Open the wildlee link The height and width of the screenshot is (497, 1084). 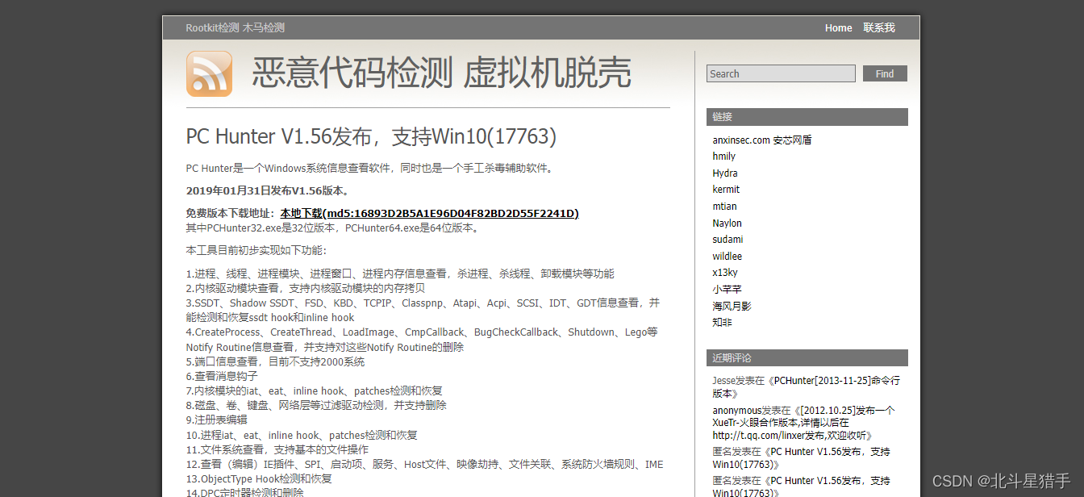click(x=727, y=257)
